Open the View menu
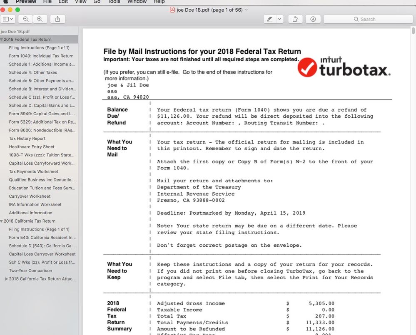The height and width of the screenshot is (335, 416). click(81, 2)
